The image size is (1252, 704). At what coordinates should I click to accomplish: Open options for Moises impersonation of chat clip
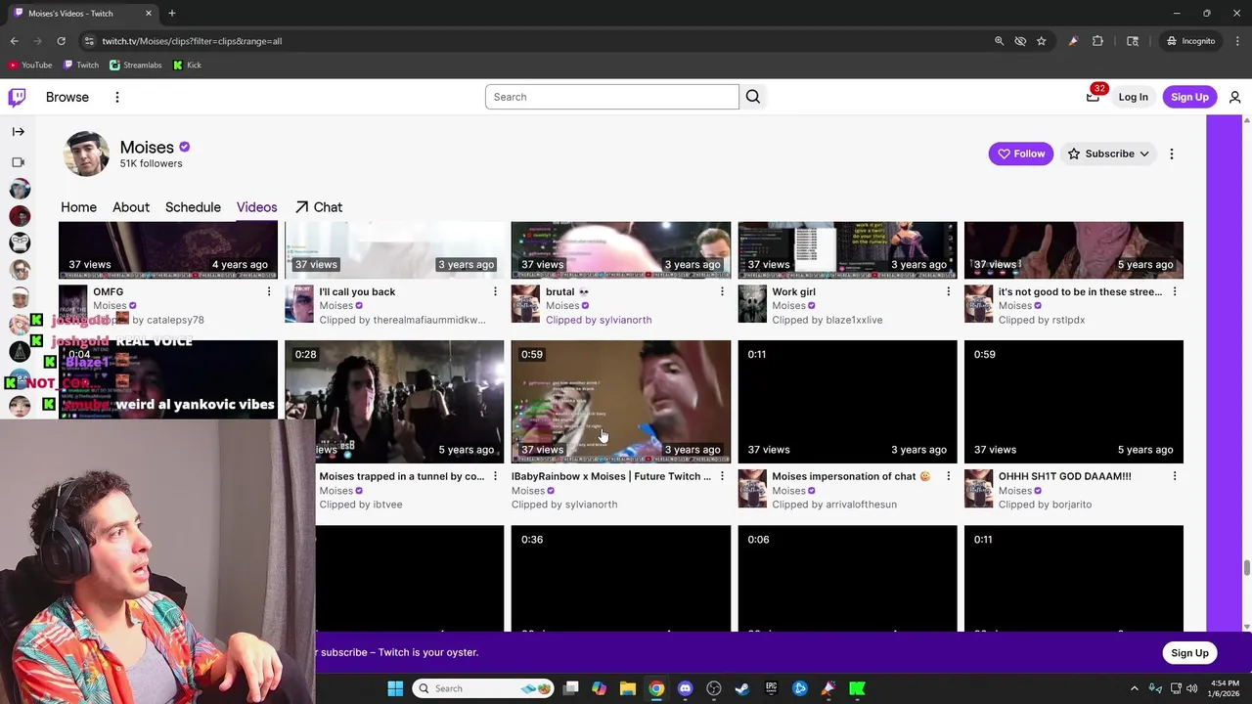pos(948,476)
